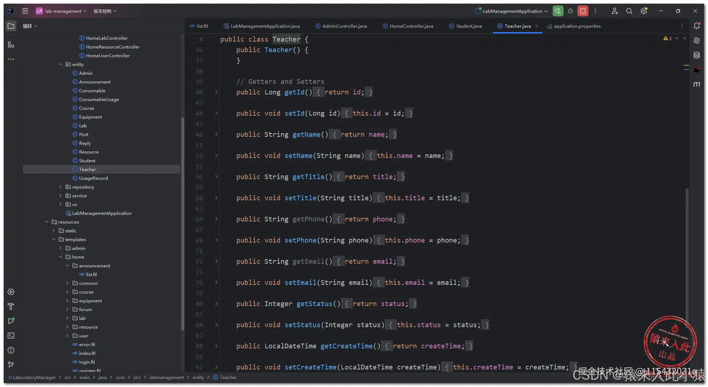Open the Problems tool window
Screen dimensions: 708x387
coord(11,350)
